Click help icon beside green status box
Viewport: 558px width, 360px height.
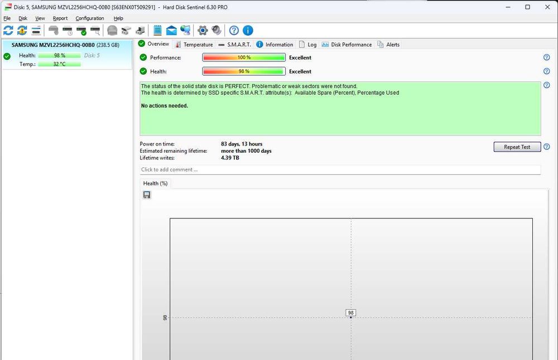pyautogui.click(x=547, y=85)
